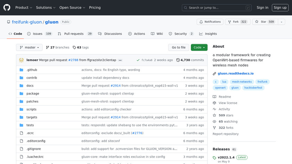Open the gluon.readthedocs.io link
Viewport: 292px width, 164px height.
tap(236, 73)
